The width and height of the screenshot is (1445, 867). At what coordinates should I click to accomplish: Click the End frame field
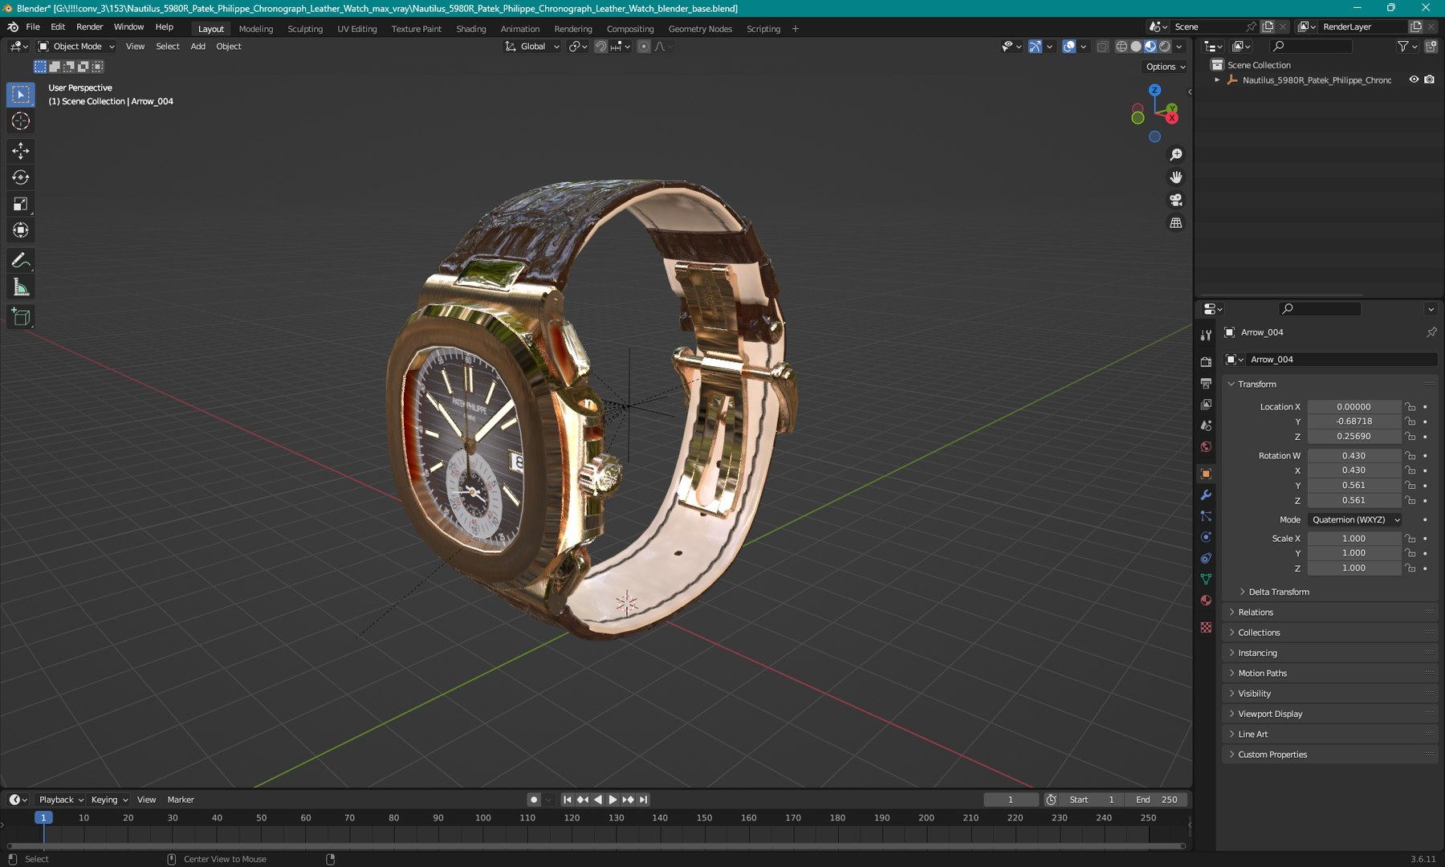click(x=1157, y=800)
